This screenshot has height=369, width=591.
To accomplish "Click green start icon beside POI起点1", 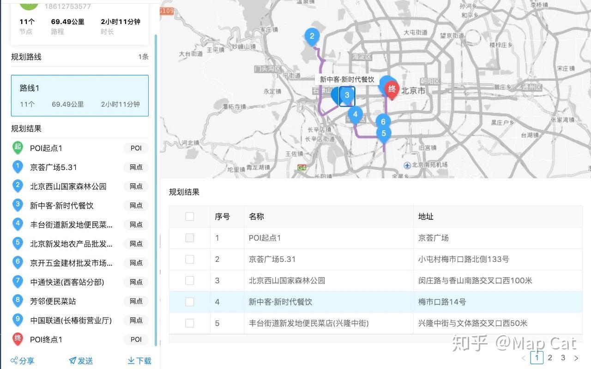I will pyautogui.click(x=18, y=148).
